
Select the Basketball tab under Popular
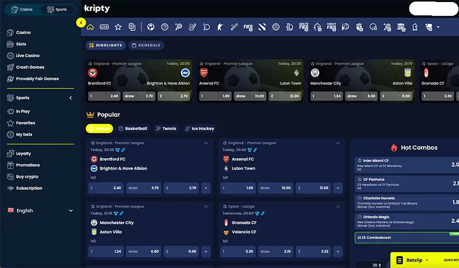[133, 129]
